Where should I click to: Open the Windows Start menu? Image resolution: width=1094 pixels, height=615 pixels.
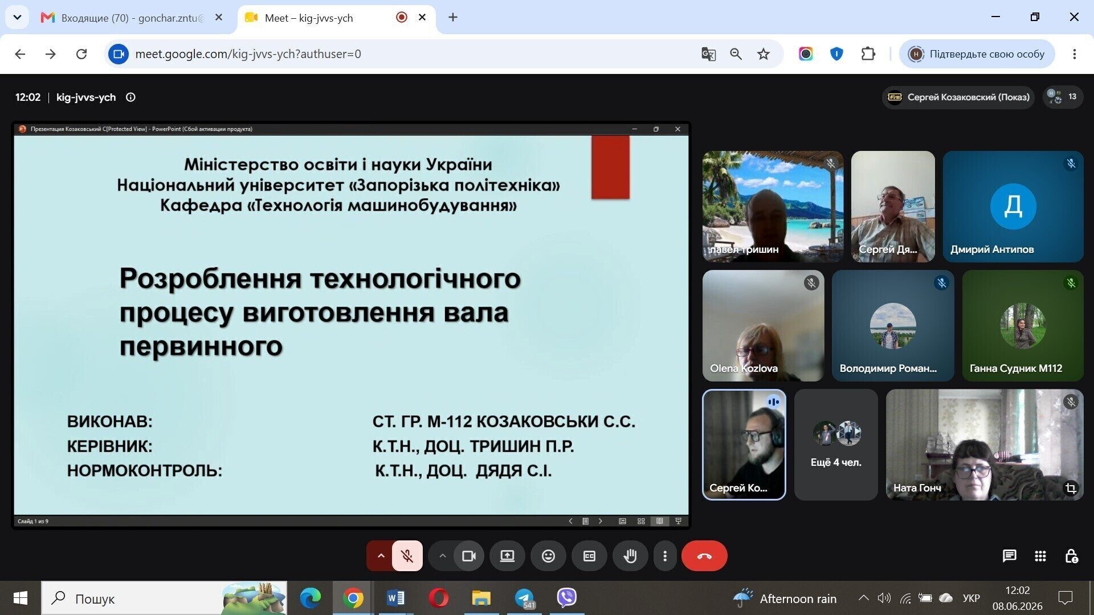[20, 598]
